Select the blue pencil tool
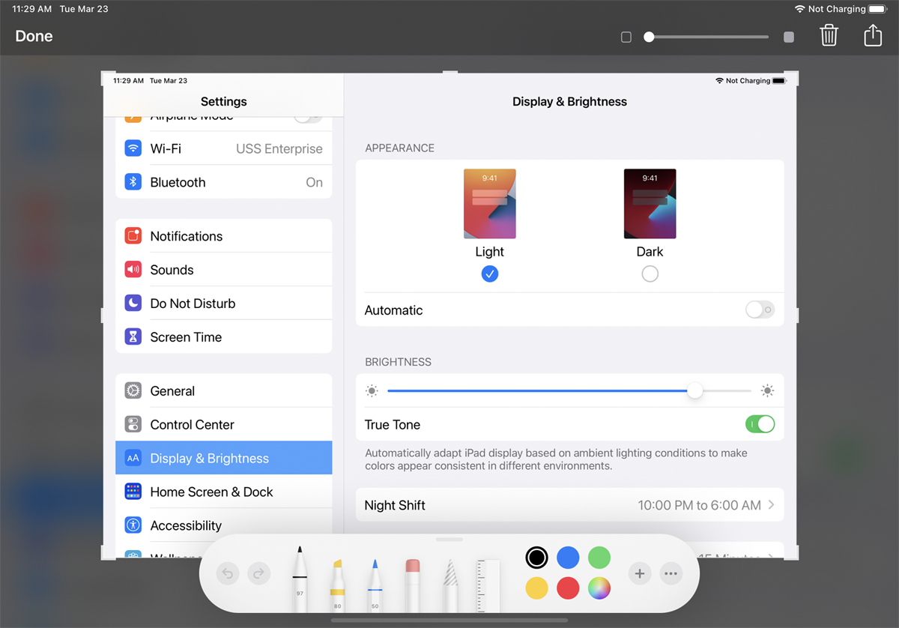899x628 pixels. (x=375, y=585)
